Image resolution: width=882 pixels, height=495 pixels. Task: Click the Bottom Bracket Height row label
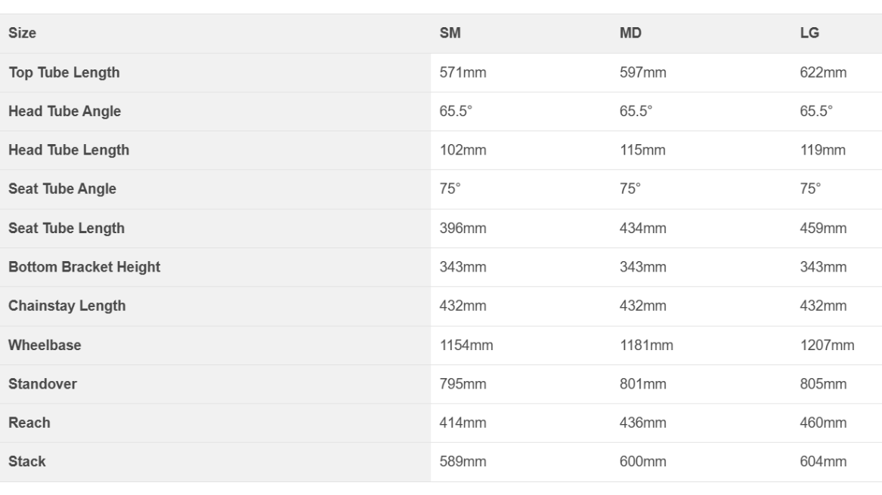pyautogui.click(x=85, y=267)
